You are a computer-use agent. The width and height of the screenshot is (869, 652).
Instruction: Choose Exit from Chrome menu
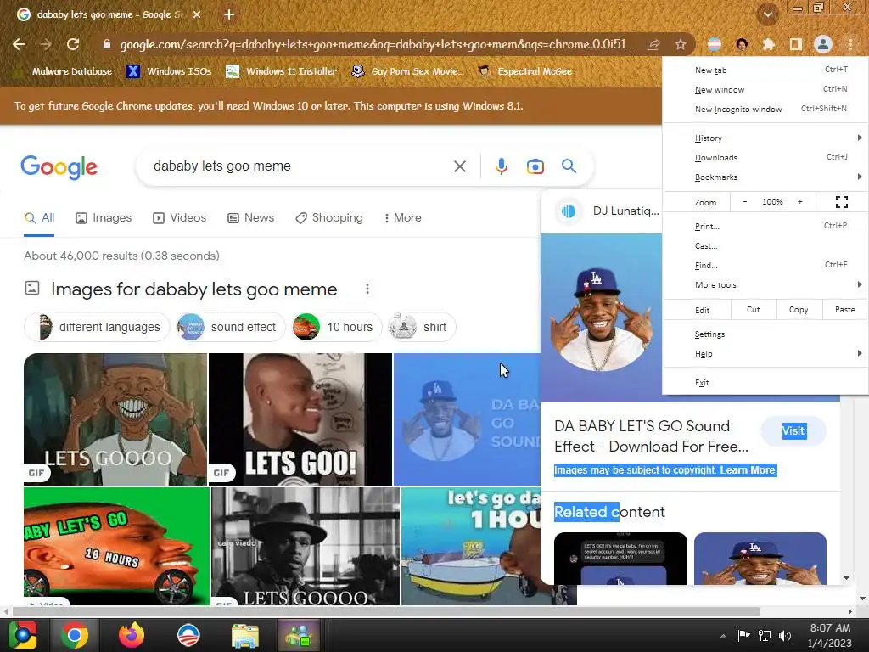coord(765,383)
